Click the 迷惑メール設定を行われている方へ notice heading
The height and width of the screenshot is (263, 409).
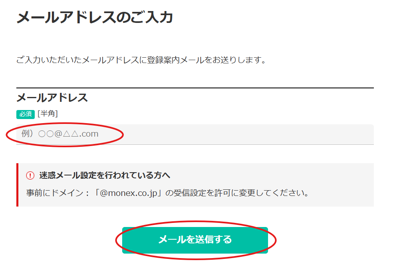pos(105,175)
